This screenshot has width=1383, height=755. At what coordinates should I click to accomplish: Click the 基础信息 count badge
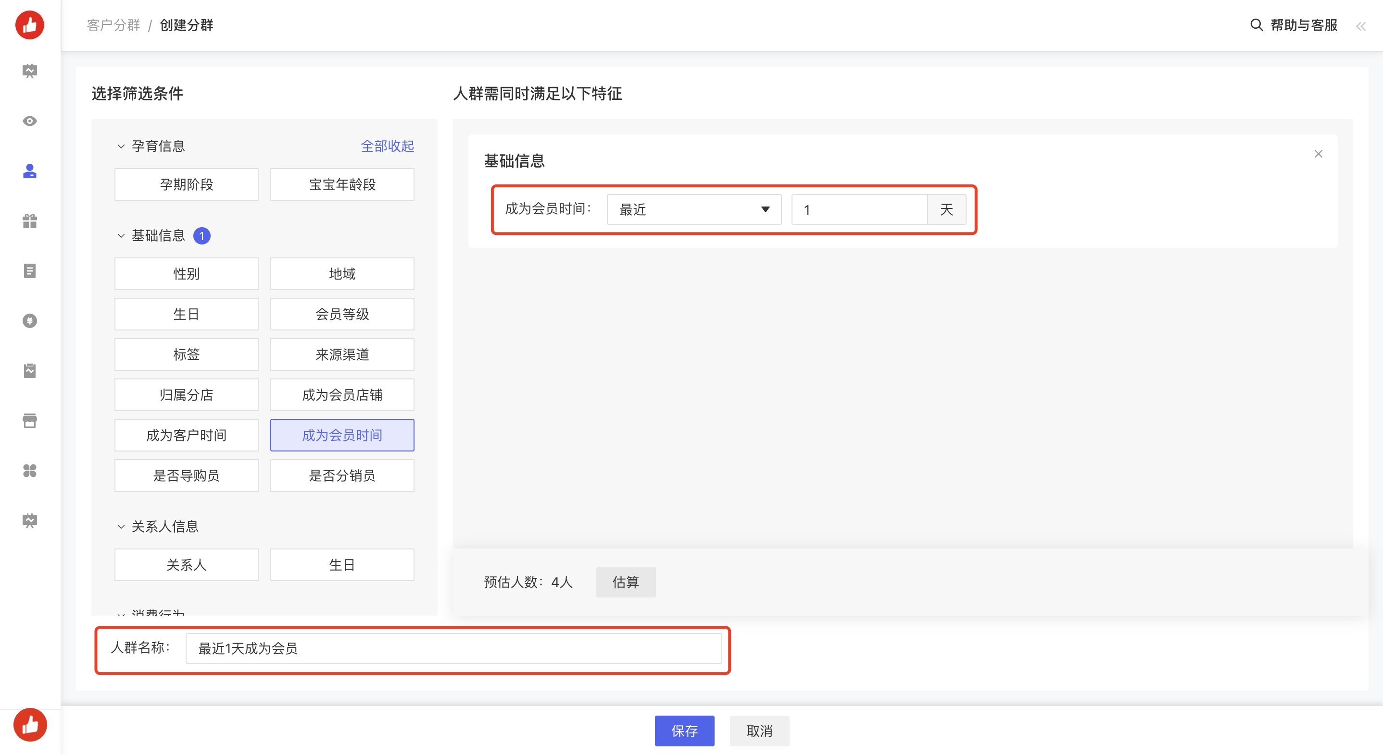click(x=202, y=236)
